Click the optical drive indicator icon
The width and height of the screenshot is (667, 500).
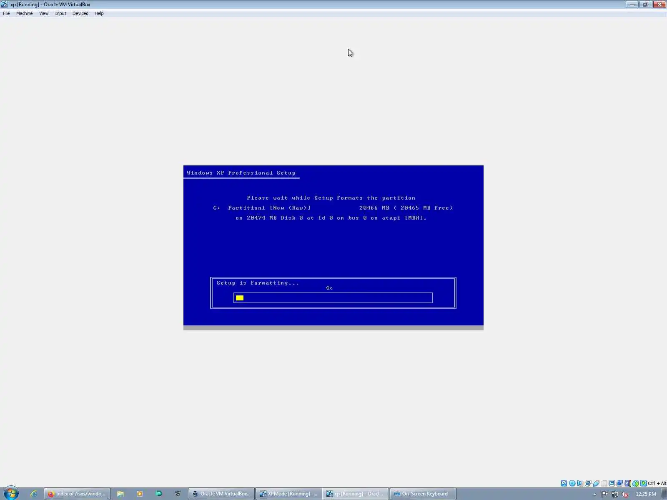(572, 483)
